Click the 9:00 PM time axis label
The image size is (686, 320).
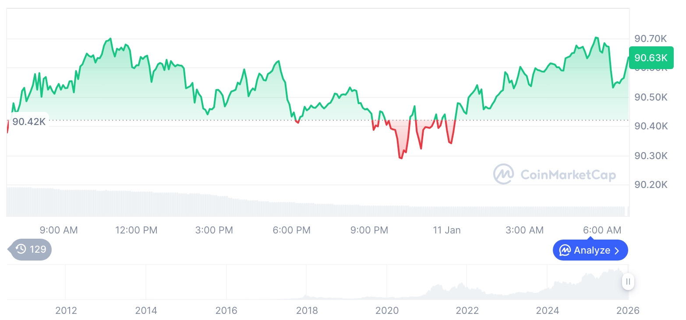pyautogui.click(x=369, y=230)
